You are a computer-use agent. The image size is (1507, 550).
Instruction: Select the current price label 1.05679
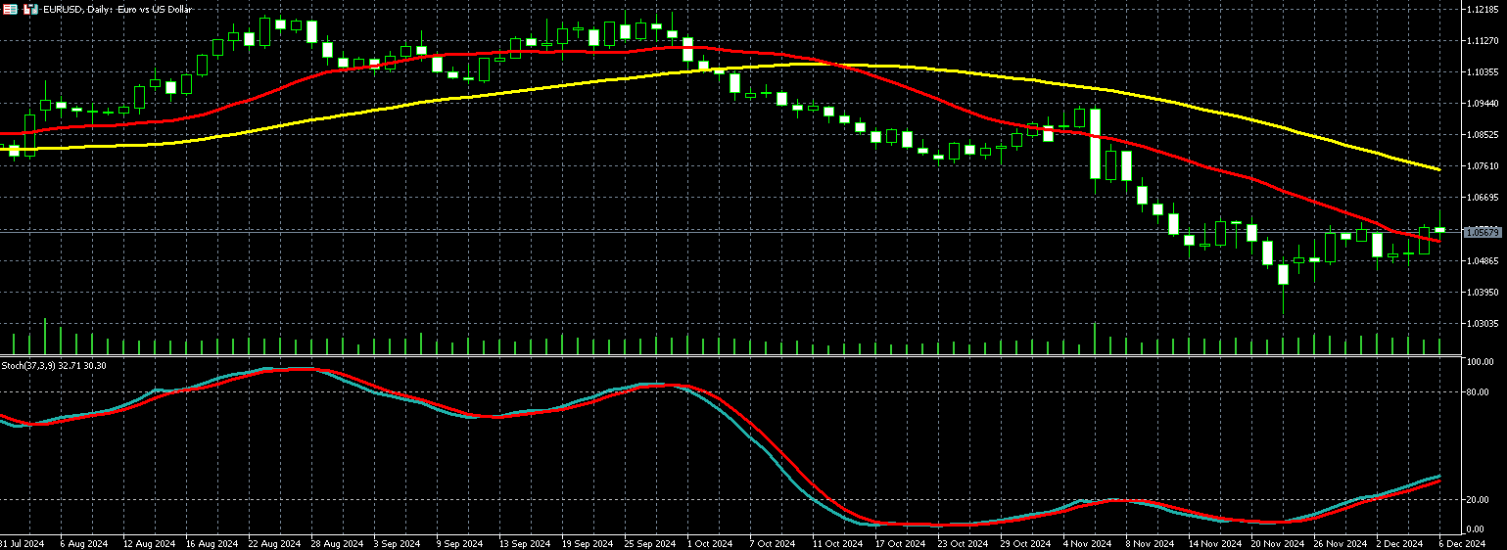coord(1483,232)
